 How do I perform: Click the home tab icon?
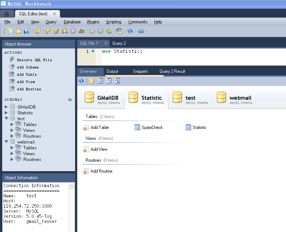click(7, 14)
